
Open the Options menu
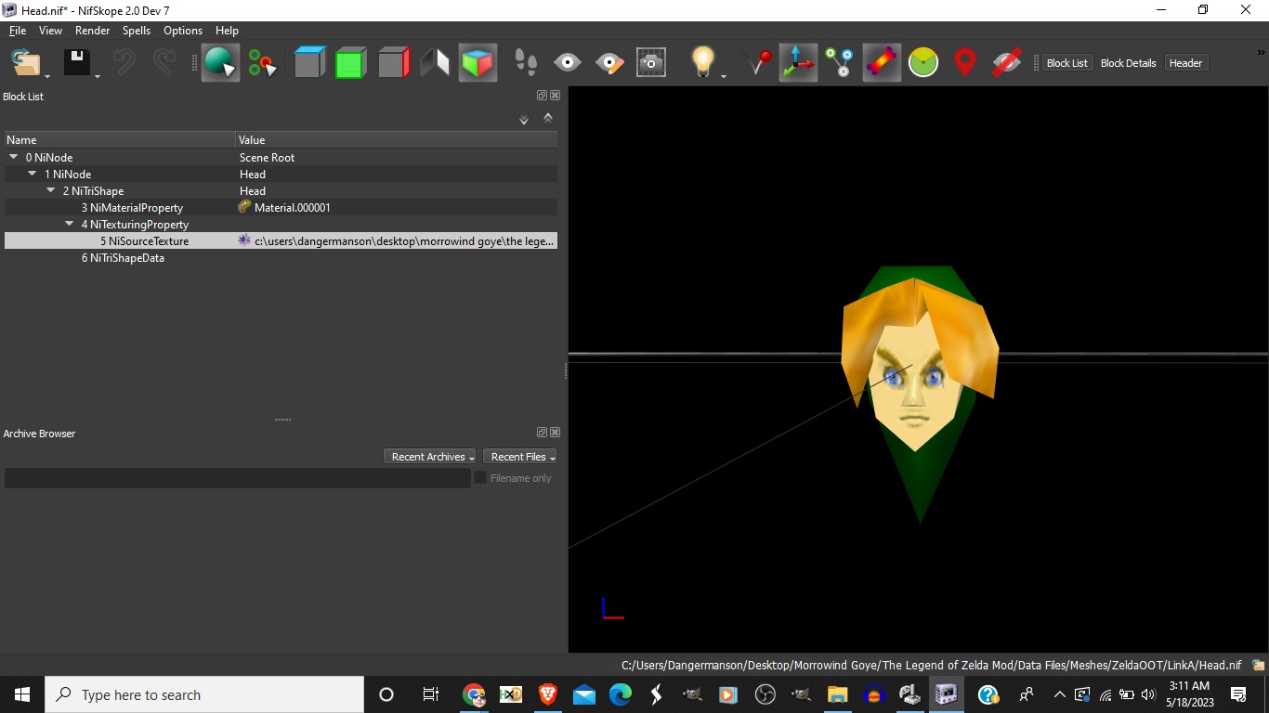pos(183,31)
